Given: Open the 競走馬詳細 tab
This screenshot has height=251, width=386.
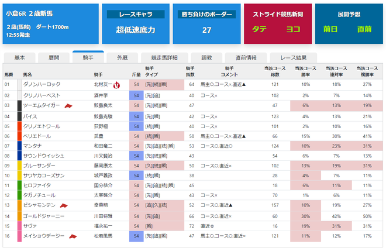Looking at the screenshot, I should point(164,58).
